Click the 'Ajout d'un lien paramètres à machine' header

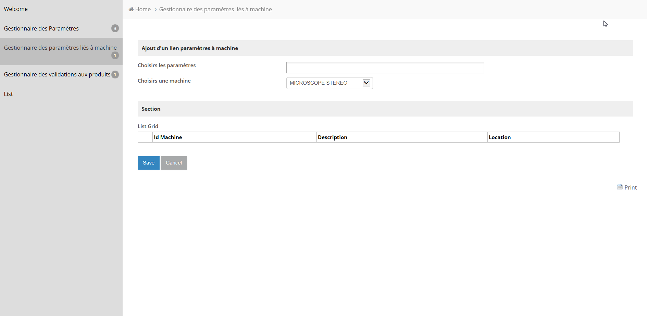tap(385, 48)
